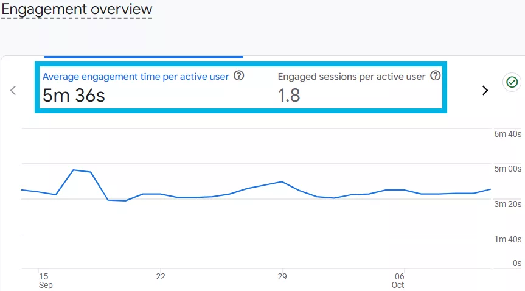The image size is (525, 291).
Task: Click the 6m 40s axis label
Action: click(x=507, y=134)
